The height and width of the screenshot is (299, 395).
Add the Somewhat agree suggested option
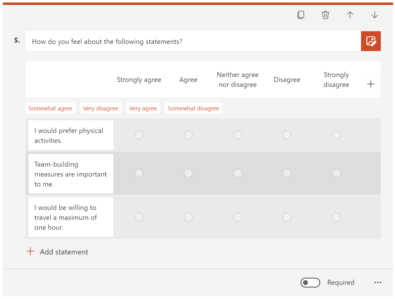click(x=50, y=108)
